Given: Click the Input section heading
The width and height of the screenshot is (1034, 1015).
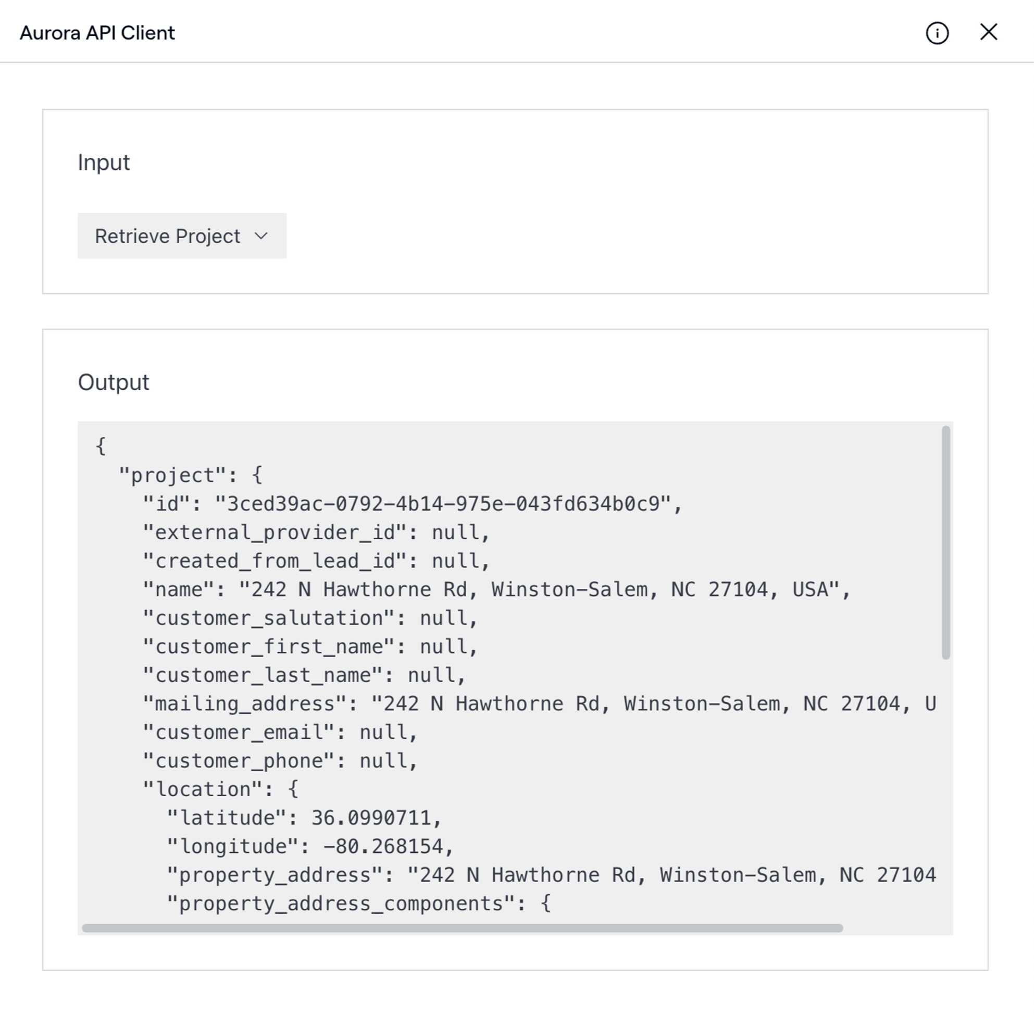Looking at the screenshot, I should (104, 163).
